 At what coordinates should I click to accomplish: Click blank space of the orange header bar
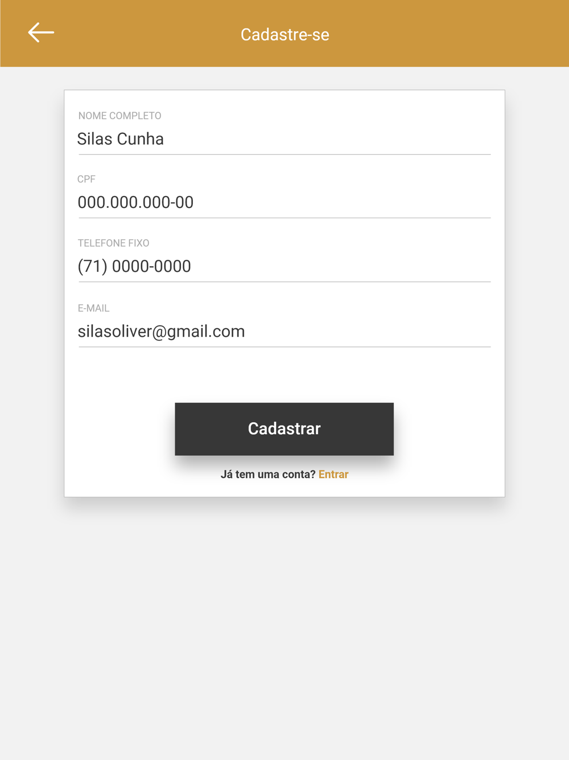[455, 33]
